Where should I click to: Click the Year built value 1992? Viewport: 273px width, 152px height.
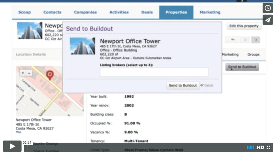tap(129, 96)
